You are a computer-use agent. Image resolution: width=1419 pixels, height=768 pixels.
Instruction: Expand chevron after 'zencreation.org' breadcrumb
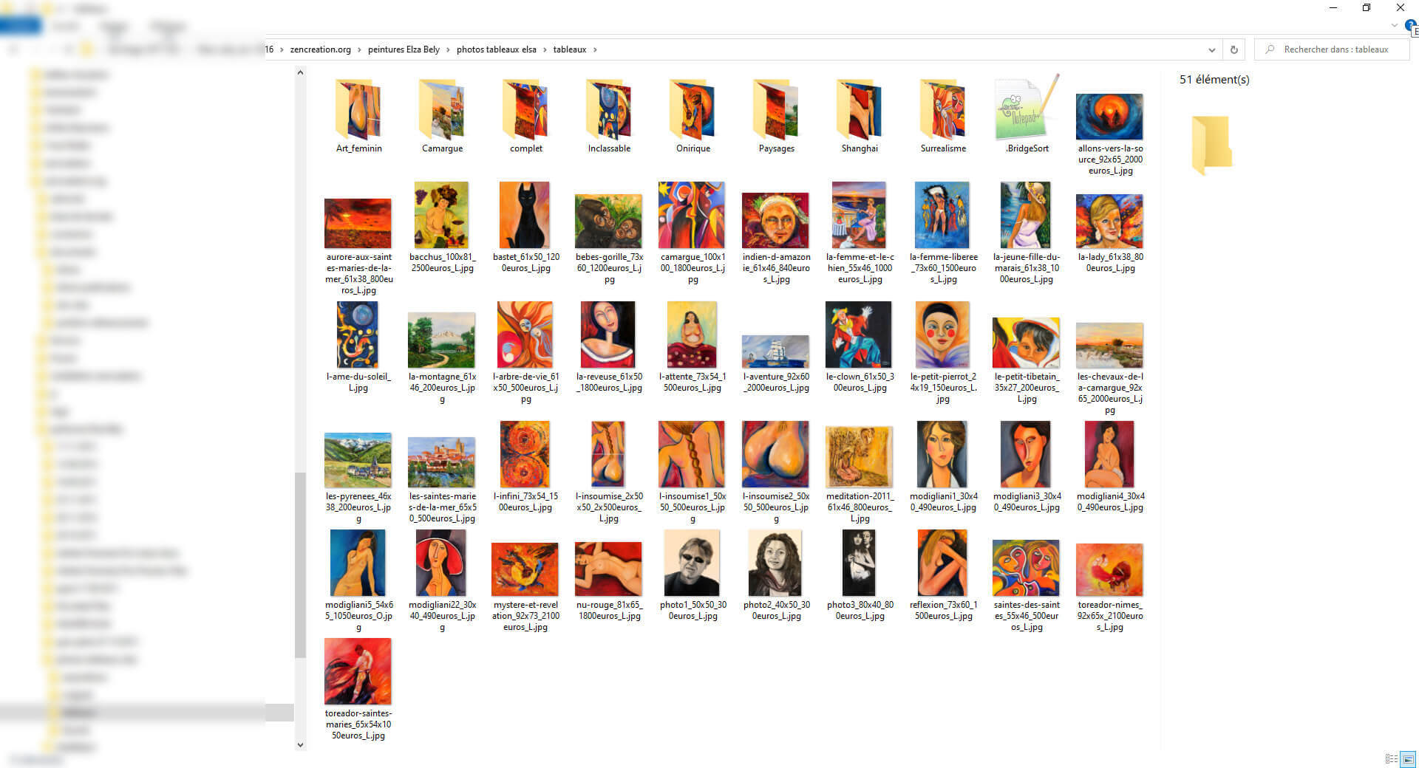pyautogui.click(x=359, y=49)
